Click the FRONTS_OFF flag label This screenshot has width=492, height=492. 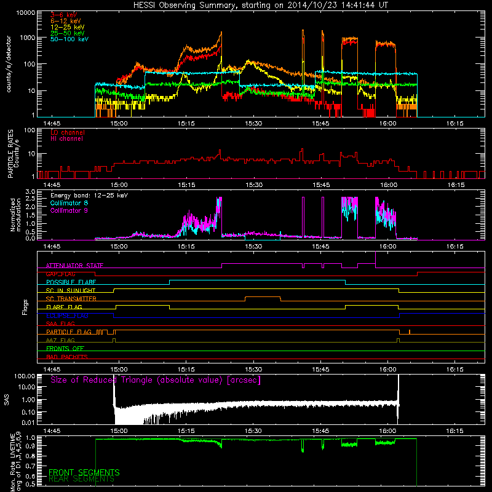tap(65, 349)
